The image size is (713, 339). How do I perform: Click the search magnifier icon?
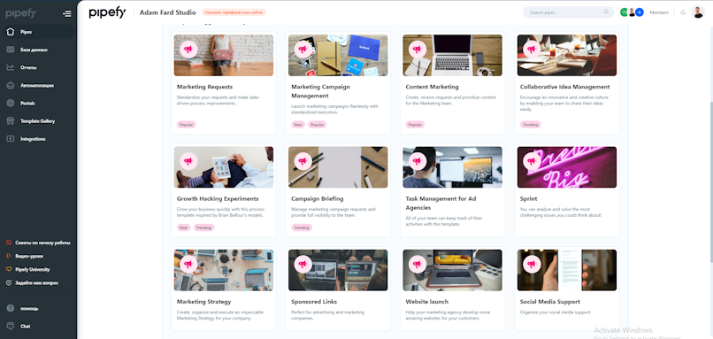pyautogui.click(x=606, y=12)
